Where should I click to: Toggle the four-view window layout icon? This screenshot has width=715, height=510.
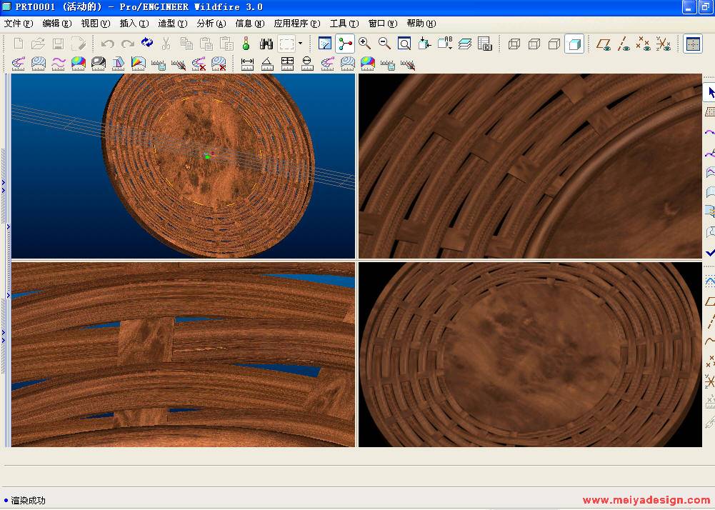tap(692, 44)
